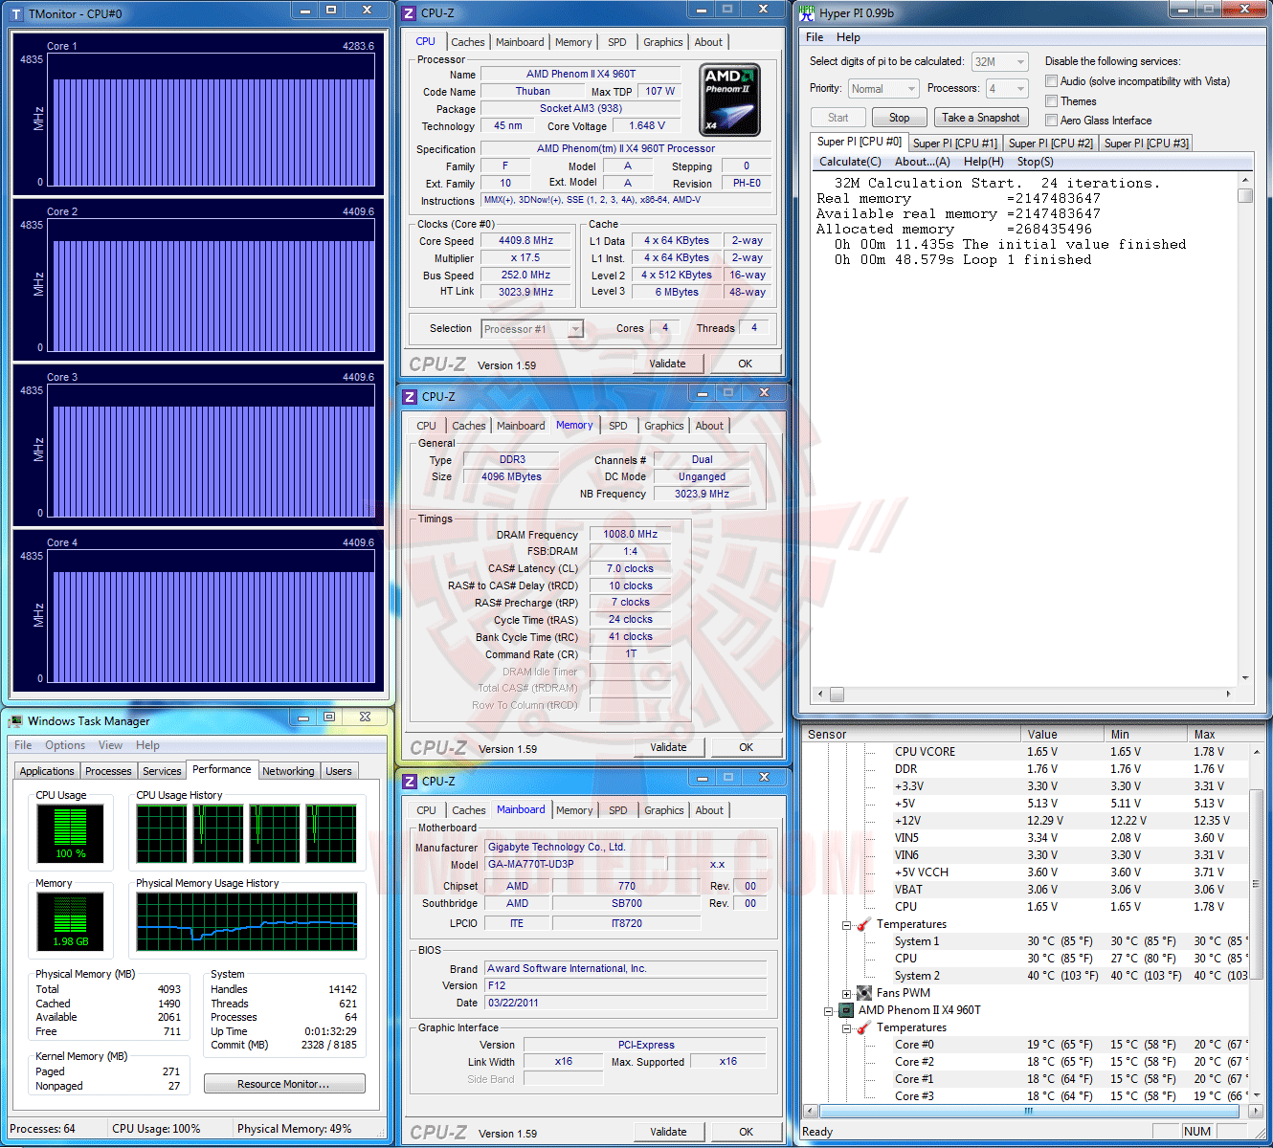1273x1148 pixels.
Task: Collapse the AMD Phenom II X4 960T node
Action: coord(829,1011)
